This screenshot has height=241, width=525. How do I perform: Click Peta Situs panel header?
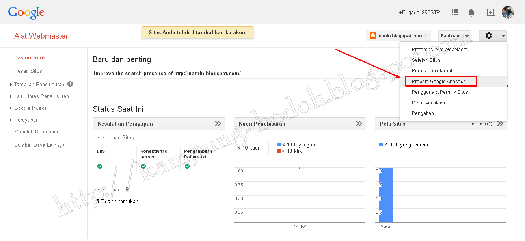(441, 124)
